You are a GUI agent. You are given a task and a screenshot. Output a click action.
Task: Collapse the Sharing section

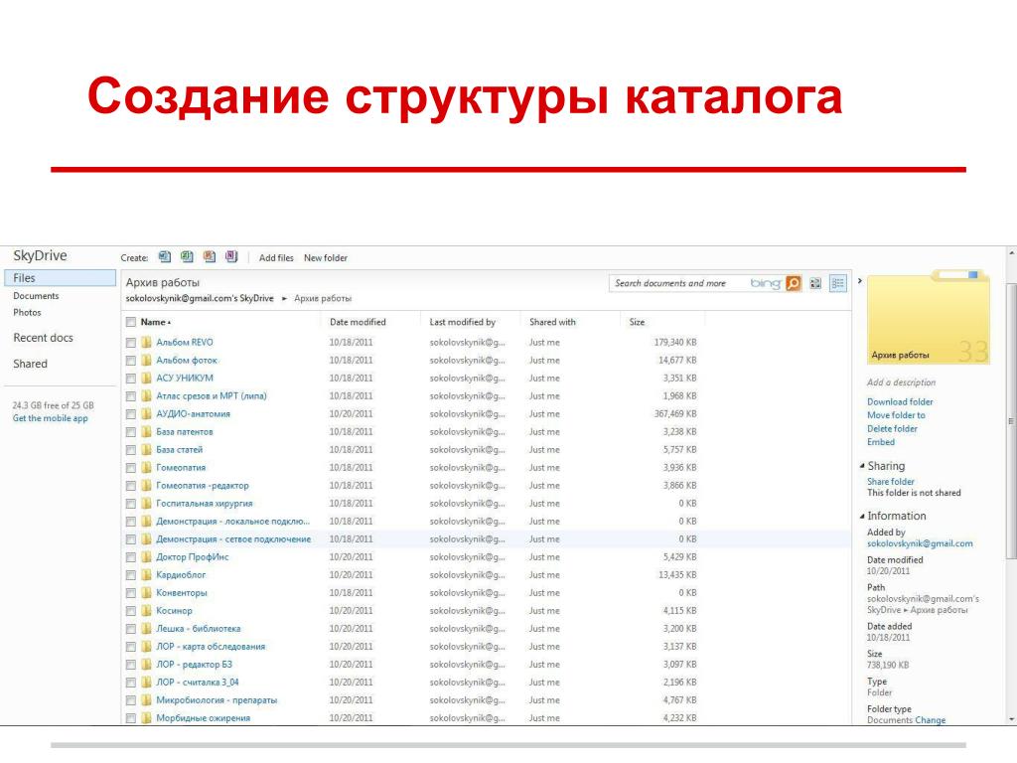pyautogui.click(x=862, y=466)
